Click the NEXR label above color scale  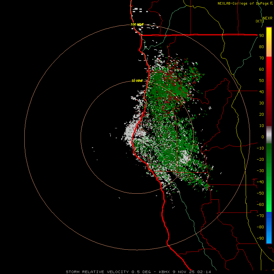(267, 18)
